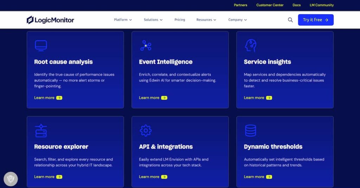Click the Root cause analysis monitor icon
The image size is (360, 188).
[41, 46]
